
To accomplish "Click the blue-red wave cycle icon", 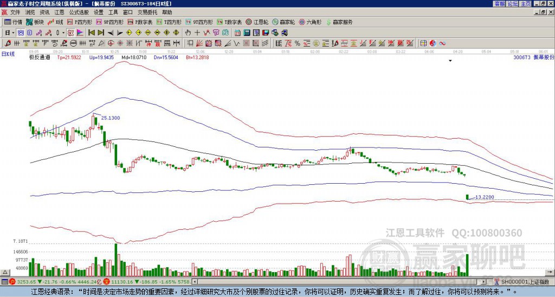I will [x=442, y=43].
